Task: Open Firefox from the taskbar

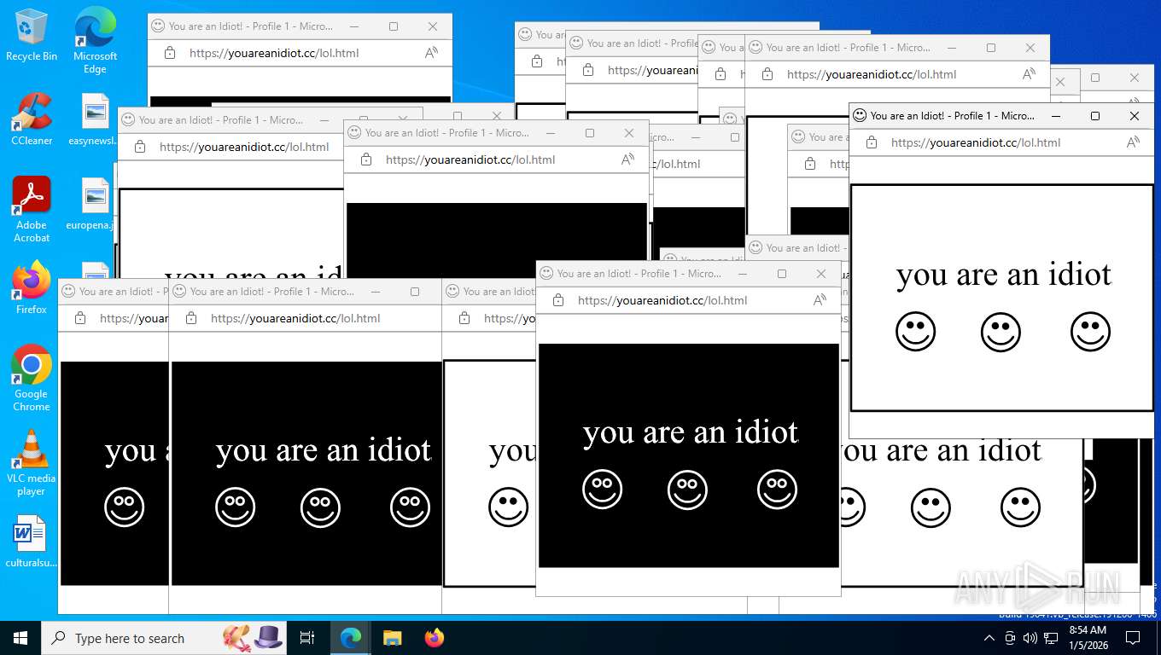Action: 435,638
